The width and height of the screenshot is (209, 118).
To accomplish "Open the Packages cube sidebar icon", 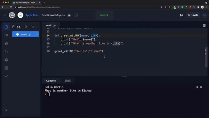I will click(x=6, y=43).
